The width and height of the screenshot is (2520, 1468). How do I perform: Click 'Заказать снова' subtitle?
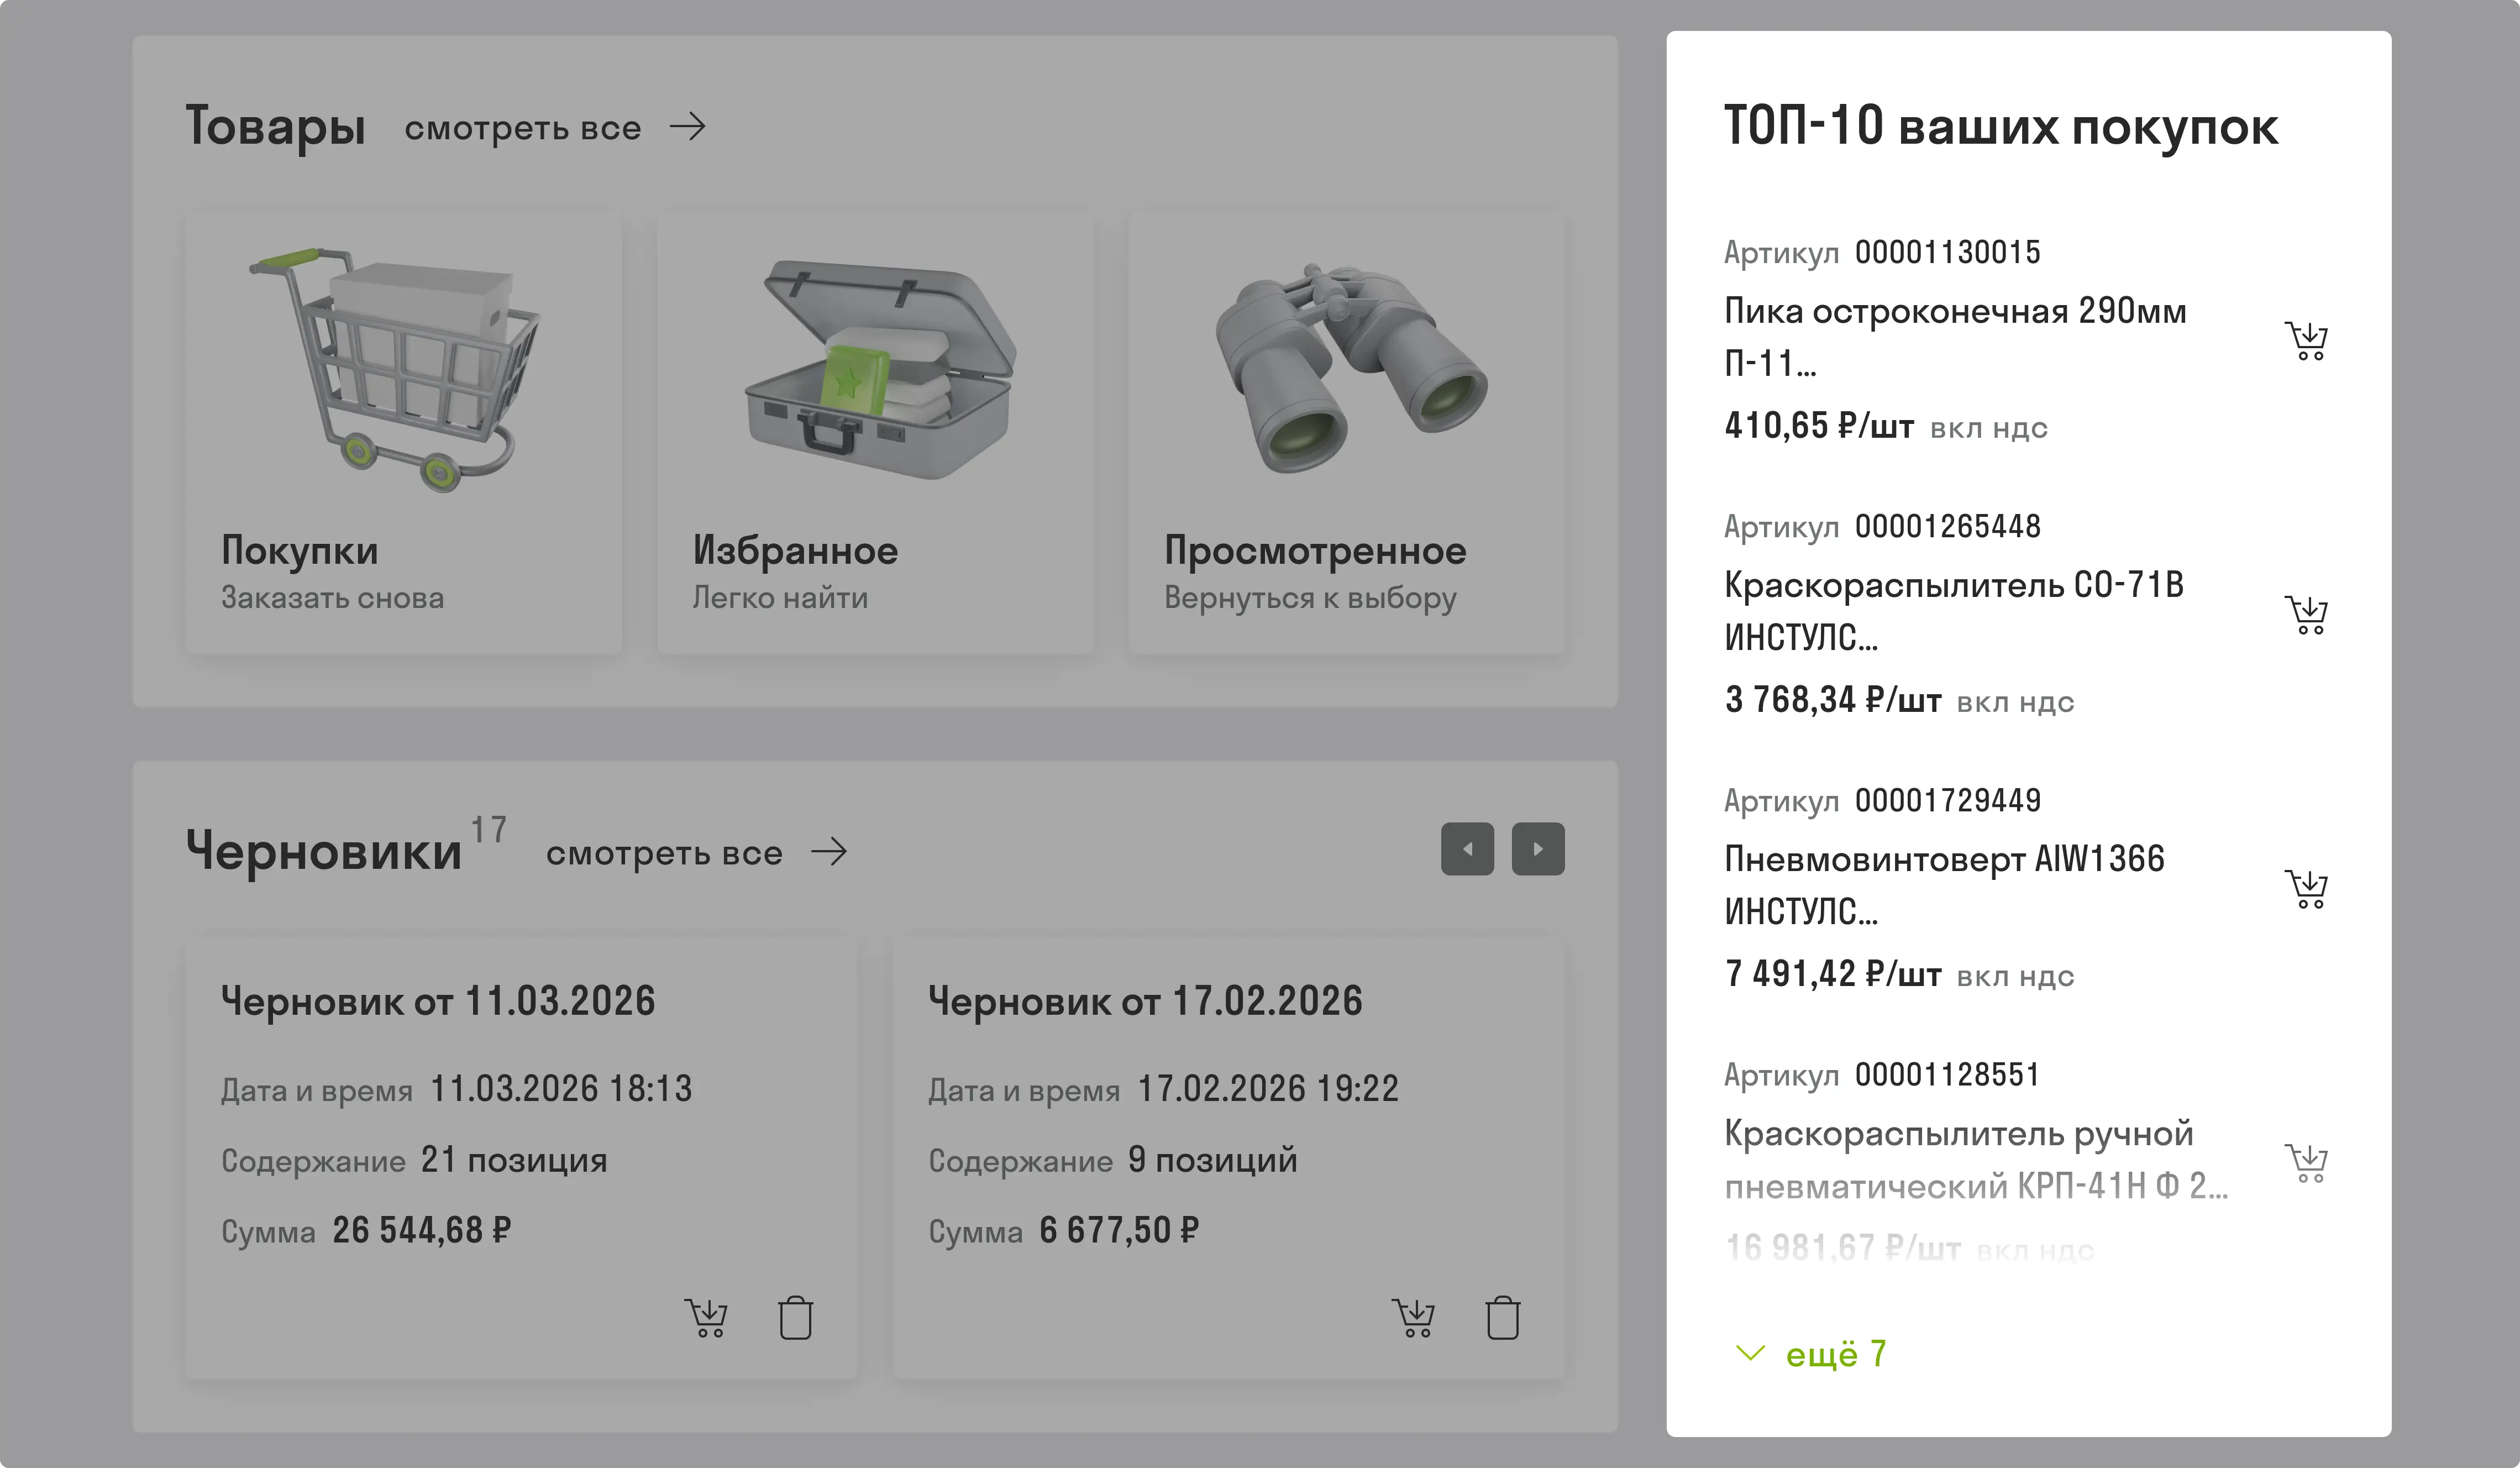[333, 598]
